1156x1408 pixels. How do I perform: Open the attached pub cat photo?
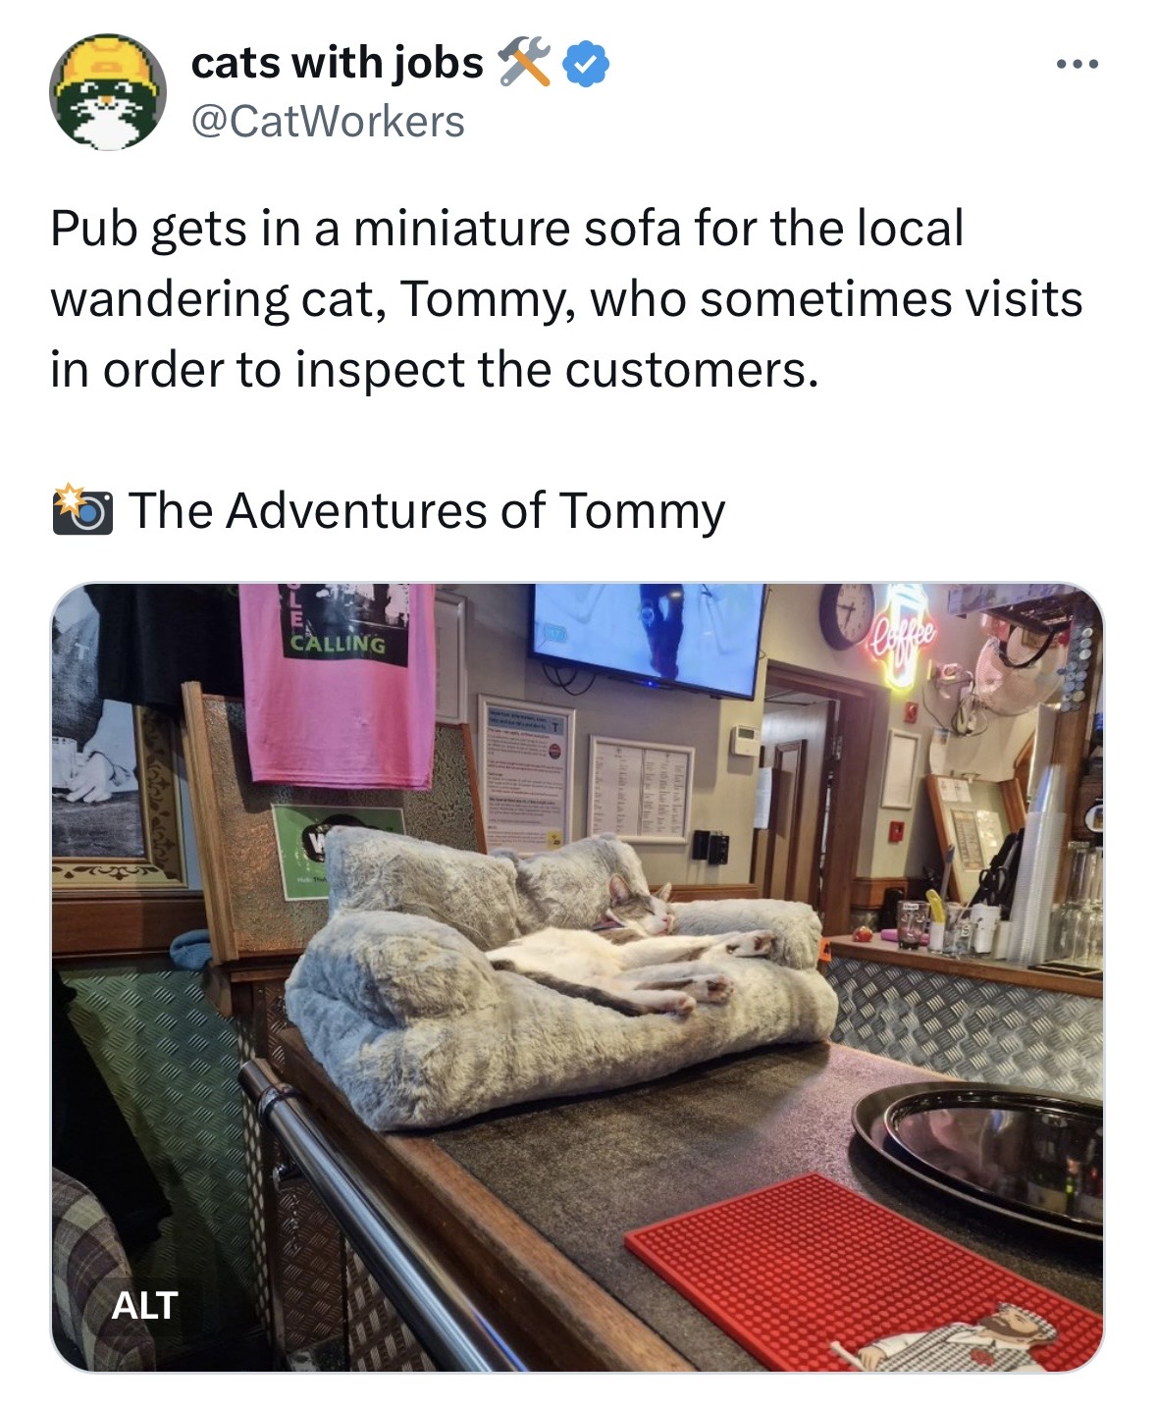click(x=577, y=977)
